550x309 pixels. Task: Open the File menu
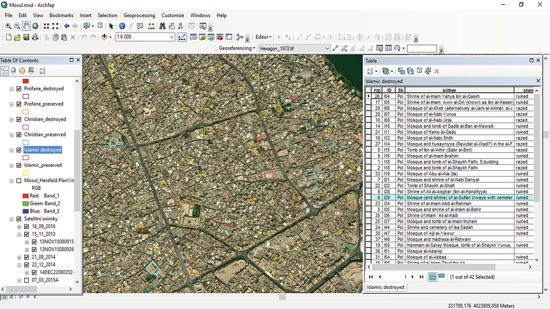point(8,15)
